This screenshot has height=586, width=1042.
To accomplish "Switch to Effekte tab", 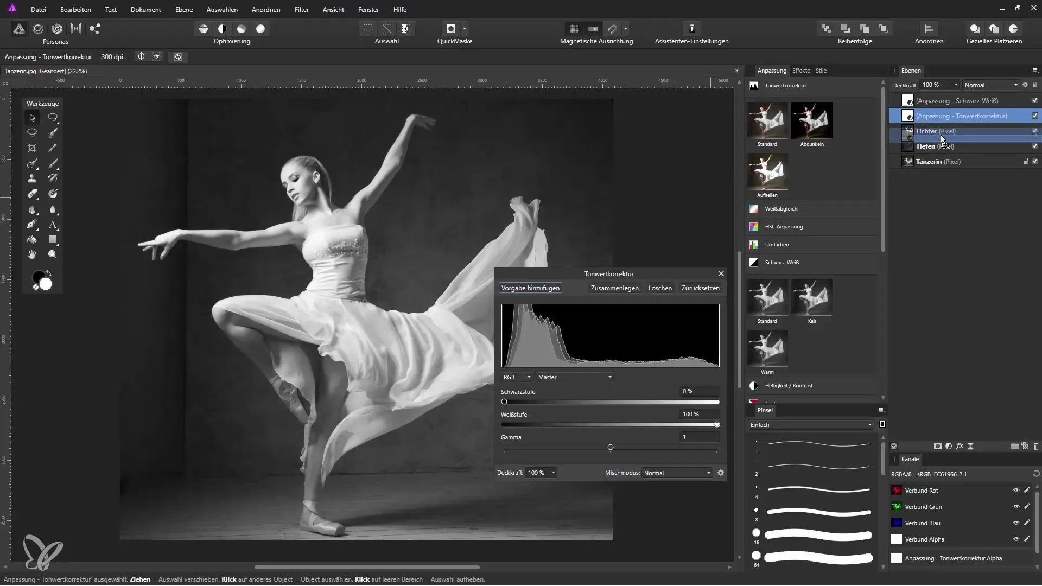I will point(801,71).
